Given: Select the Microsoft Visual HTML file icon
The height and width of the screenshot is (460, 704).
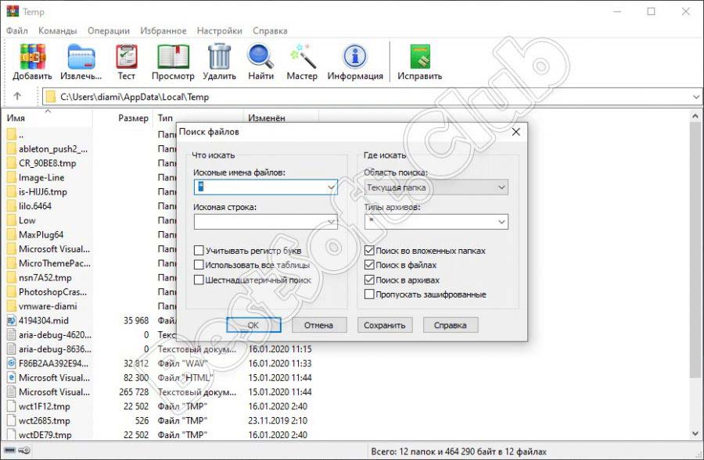Looking at the screenshot, I should (x=12, y=378).
